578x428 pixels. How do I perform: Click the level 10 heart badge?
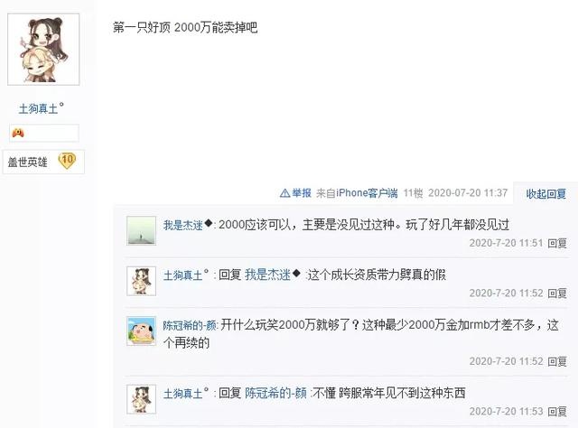(67, 161)
